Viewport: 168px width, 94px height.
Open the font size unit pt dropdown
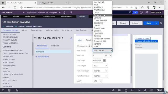[x=108, y=55]
